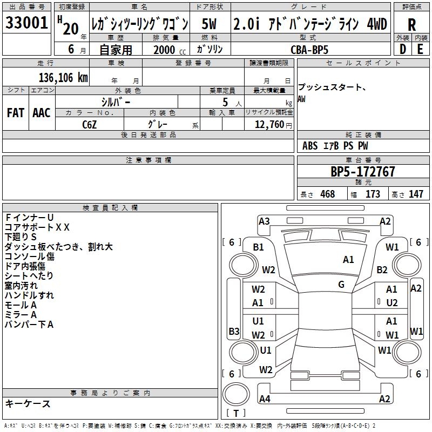Click the キーケース office notice

point(28,403)
